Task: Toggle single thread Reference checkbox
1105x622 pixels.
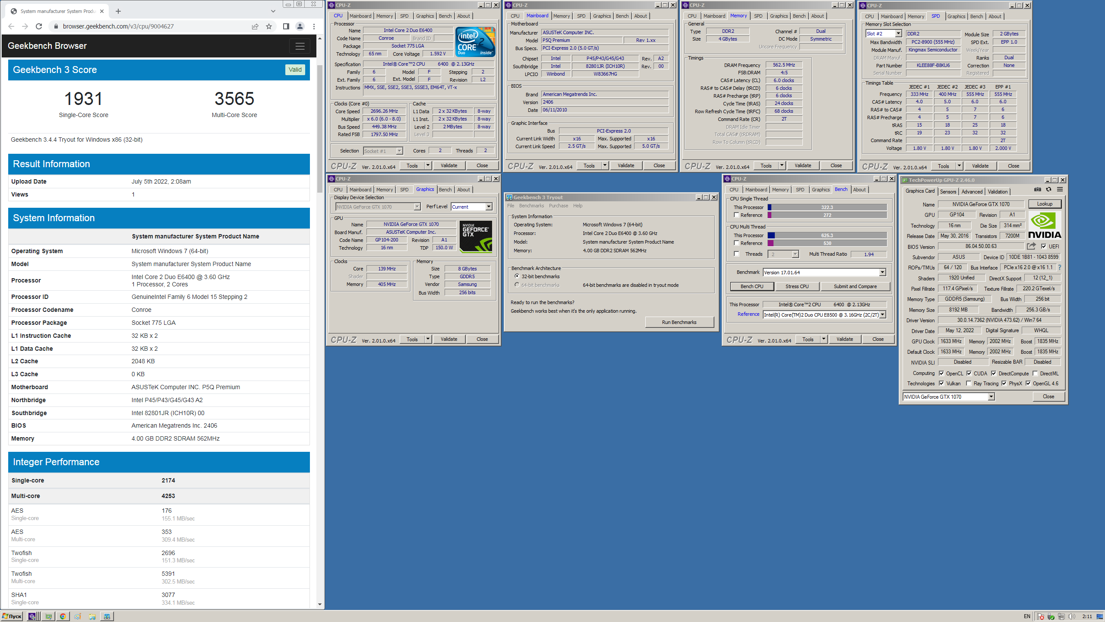Action: 736,215
